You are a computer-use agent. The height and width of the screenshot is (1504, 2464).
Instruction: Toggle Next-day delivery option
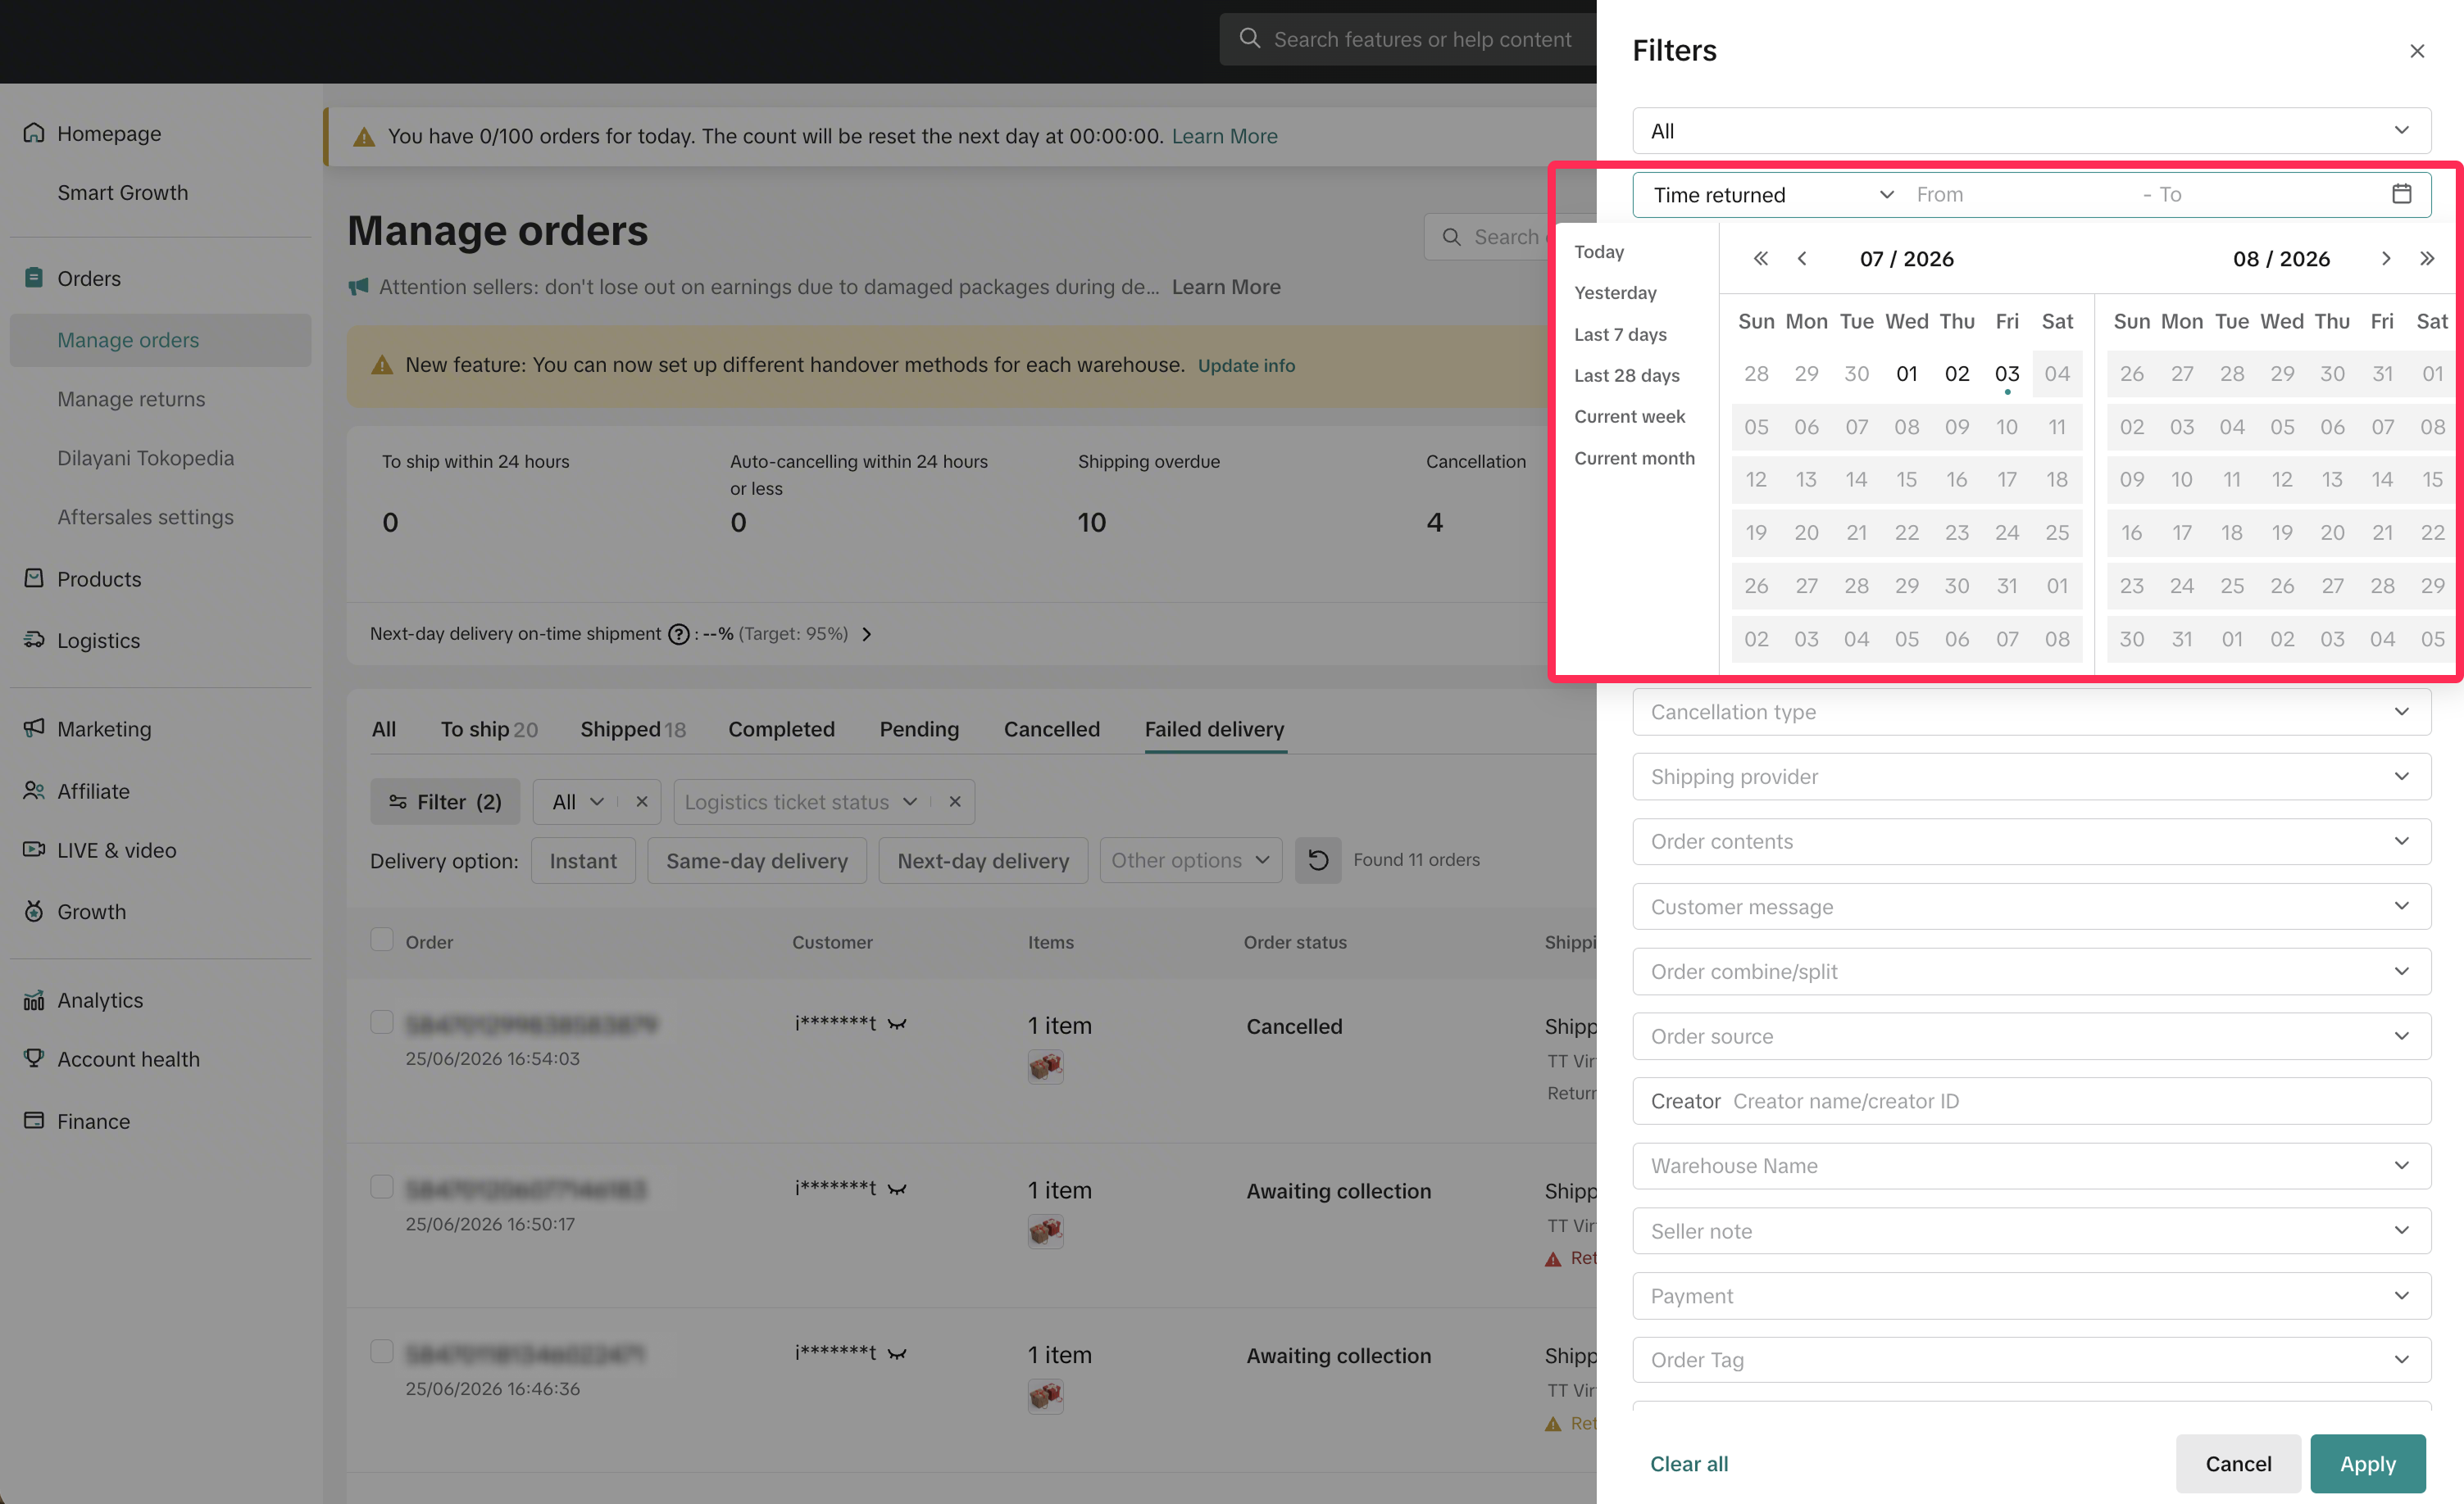[x=983, y=860]
